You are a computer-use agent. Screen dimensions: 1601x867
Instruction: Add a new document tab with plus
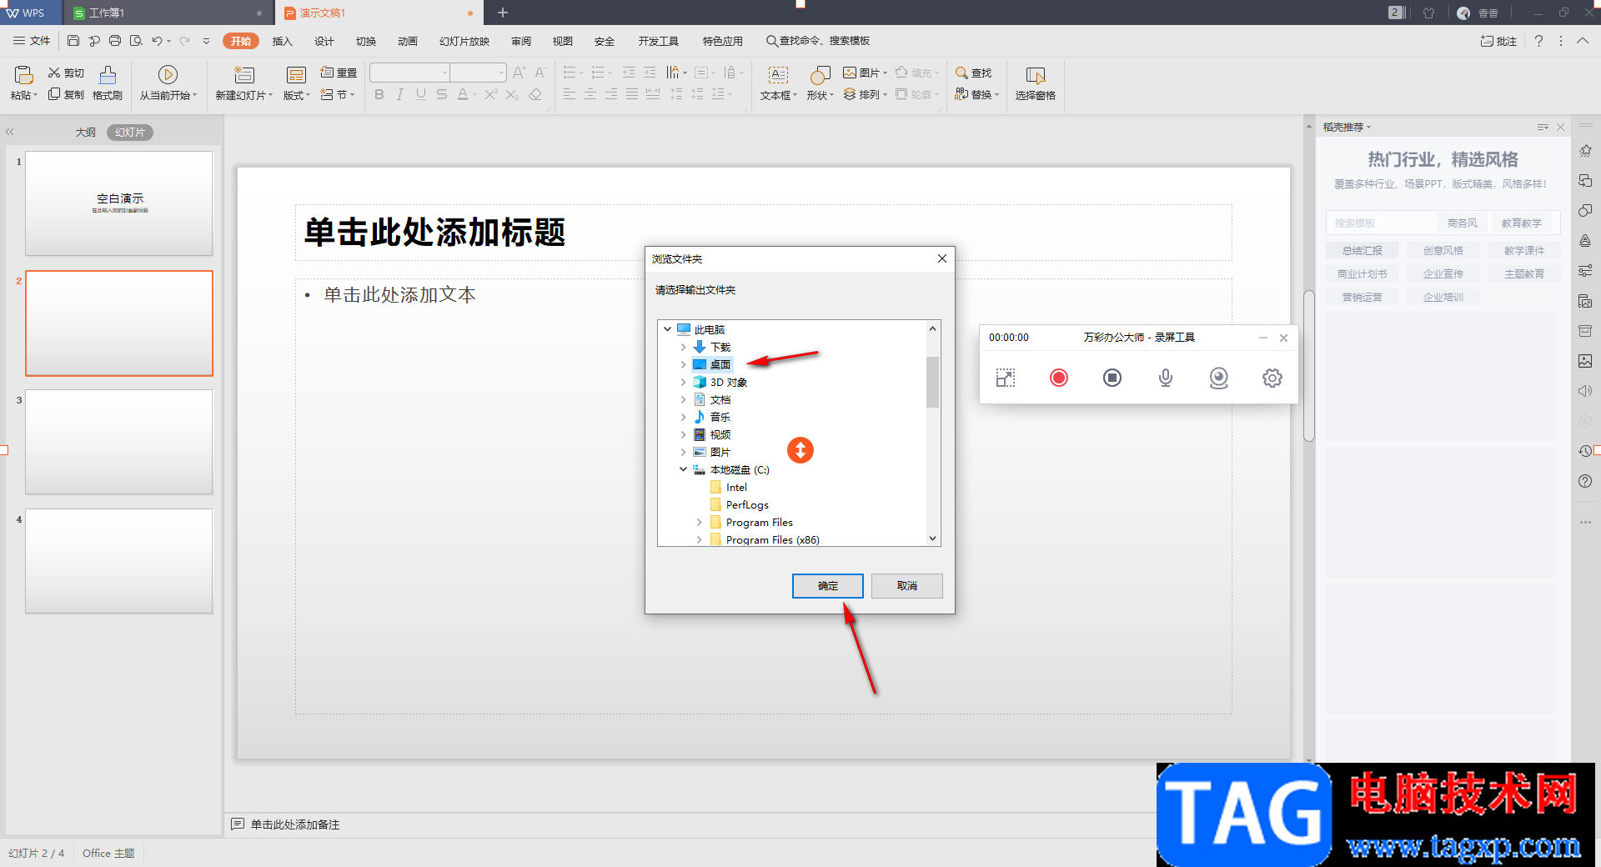[503, 13]
